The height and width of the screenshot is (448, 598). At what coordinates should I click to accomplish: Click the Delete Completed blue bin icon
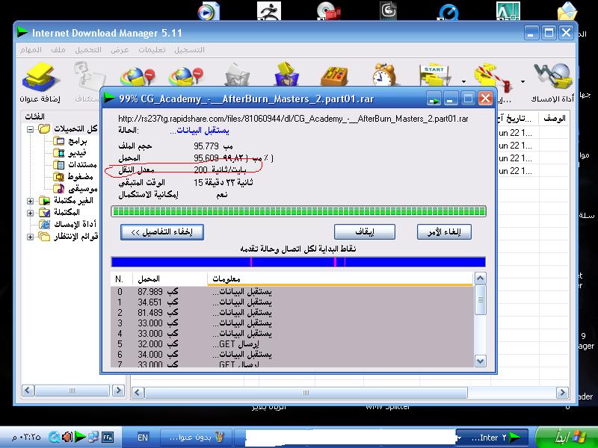tap(286, 75)
